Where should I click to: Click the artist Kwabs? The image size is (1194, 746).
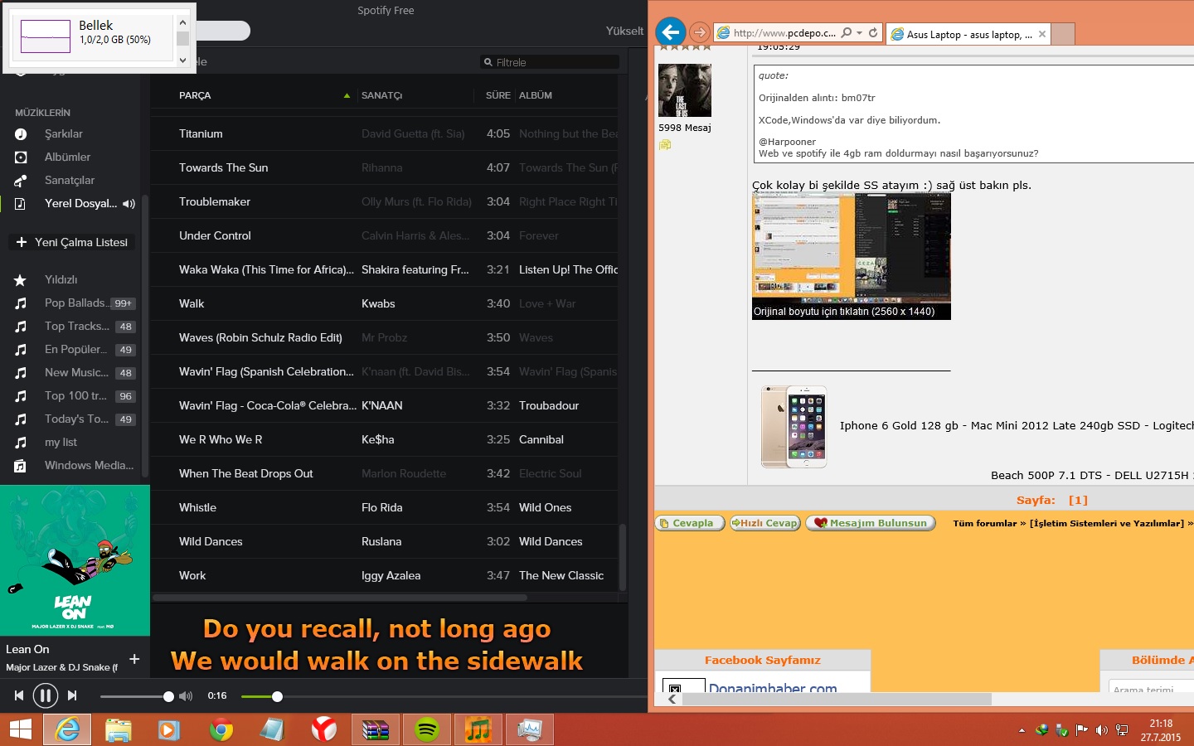378,303
